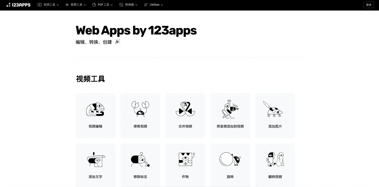Click the 视频工具 section heading
This screenshot has width=379, height=187.
pyautogui.click(x=90, y=79)
